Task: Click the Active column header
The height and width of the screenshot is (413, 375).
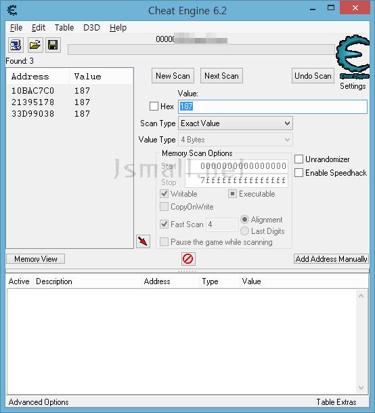Action: [20, 281]
